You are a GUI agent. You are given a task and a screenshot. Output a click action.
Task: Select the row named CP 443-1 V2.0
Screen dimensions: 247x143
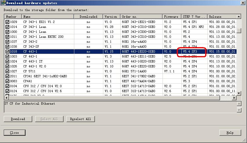[x=120, y=66]
